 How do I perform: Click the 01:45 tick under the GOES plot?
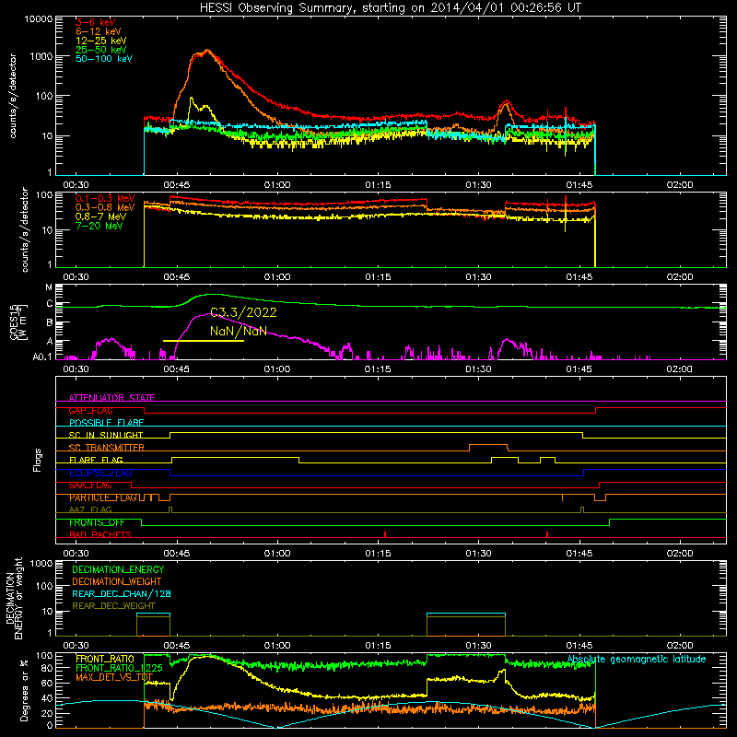[579, 369]
